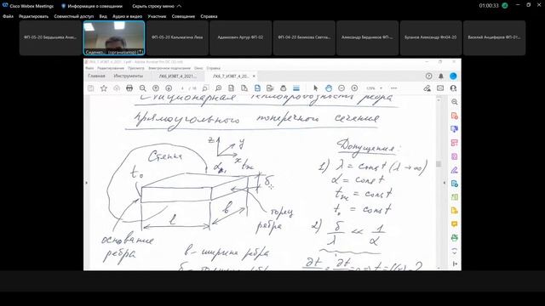Zoom out with minus button
Image resolution: width=545 pixels, height=306 pixels.
click(x=341, y=88)
